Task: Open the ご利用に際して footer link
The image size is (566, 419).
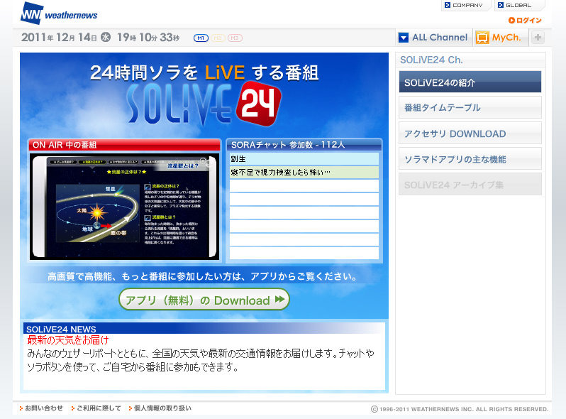Action: tap(96, 408)
